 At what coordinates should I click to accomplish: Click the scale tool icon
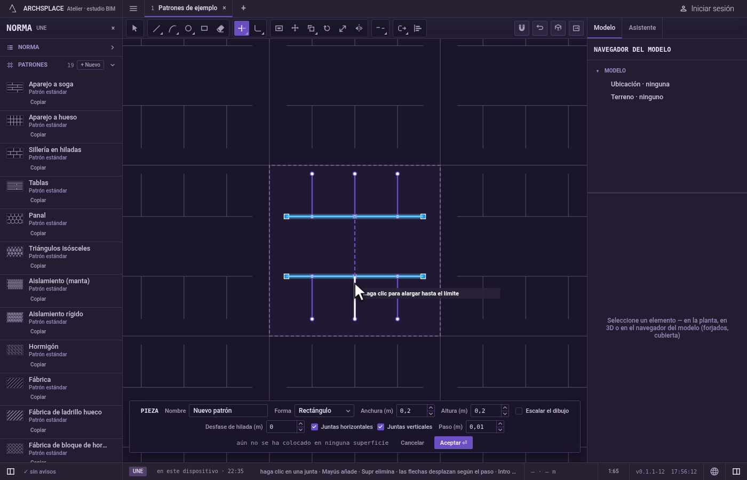tap(343, 28)
